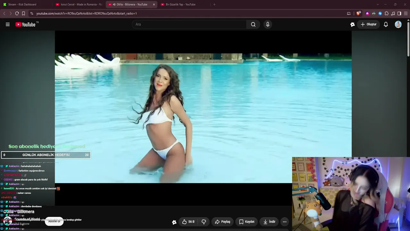This screenshot has height=231, width=410.
Task: Like the video with 56 B likes
Action: (188, 222)
